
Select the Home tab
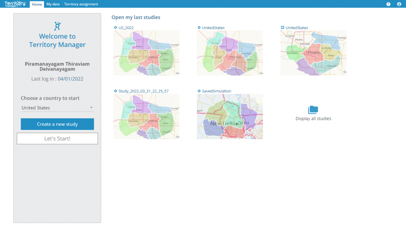37,4
